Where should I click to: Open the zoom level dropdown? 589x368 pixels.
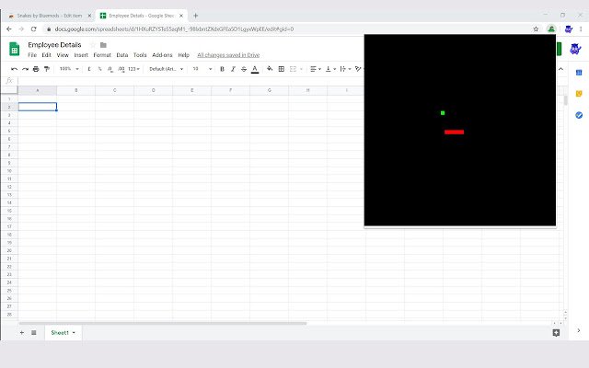coord(69,69)
